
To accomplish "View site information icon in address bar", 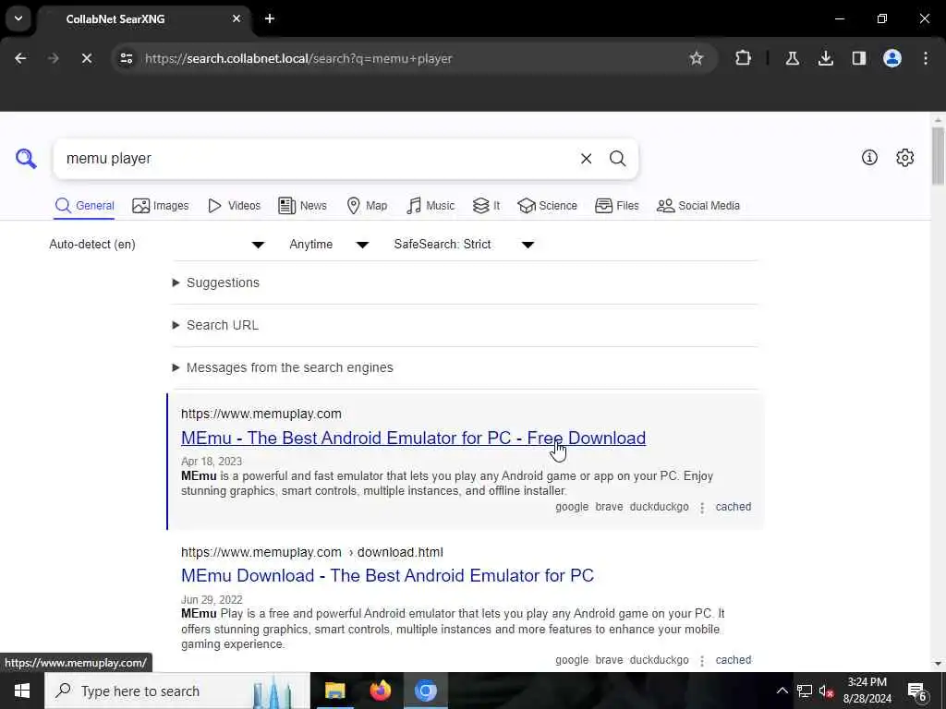I will (x=126, y=58).
